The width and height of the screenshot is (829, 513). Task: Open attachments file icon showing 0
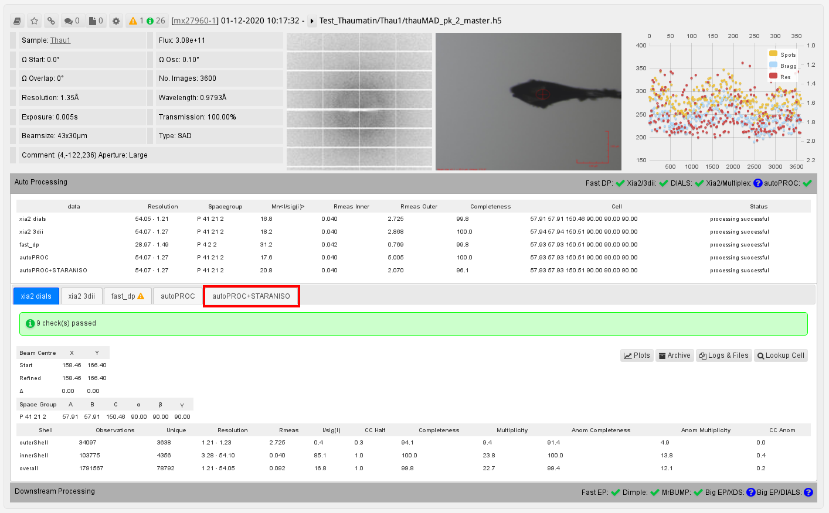tap(96, 21)
